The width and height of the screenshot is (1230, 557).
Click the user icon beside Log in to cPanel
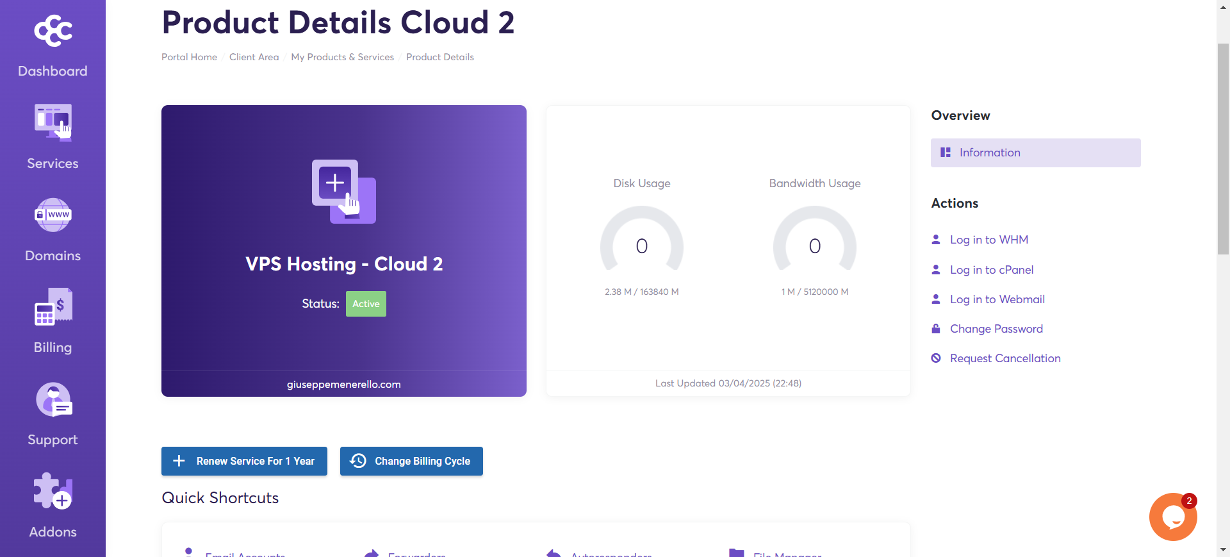(x=936, y=269)
